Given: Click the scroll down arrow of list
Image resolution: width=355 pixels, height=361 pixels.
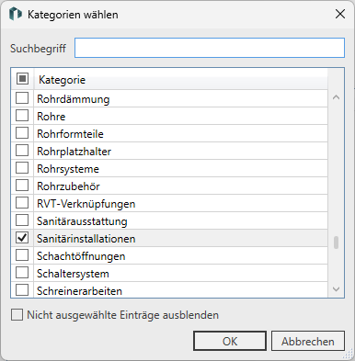Looking at the screenshot, I should [x=336, y=289].
